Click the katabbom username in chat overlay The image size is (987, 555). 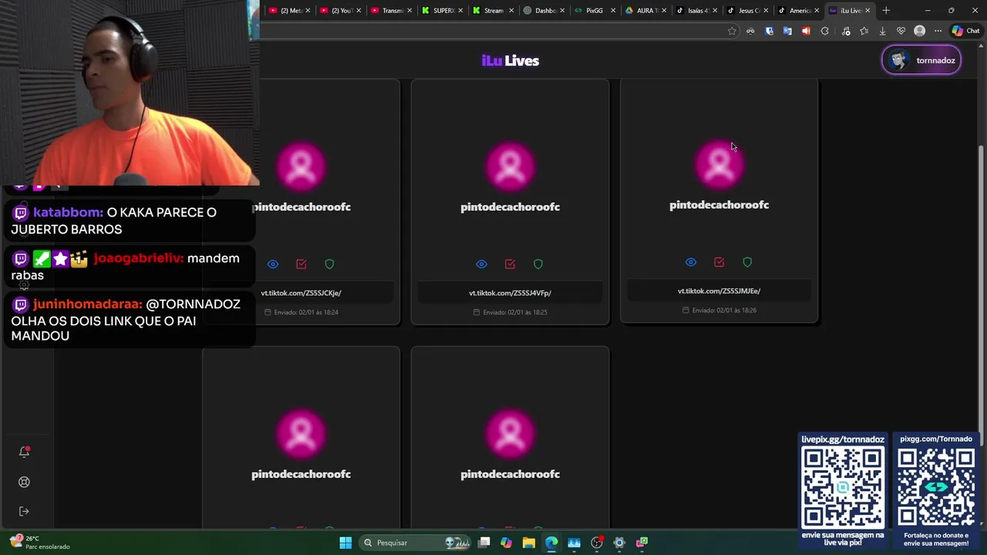(x=68, y=212)
